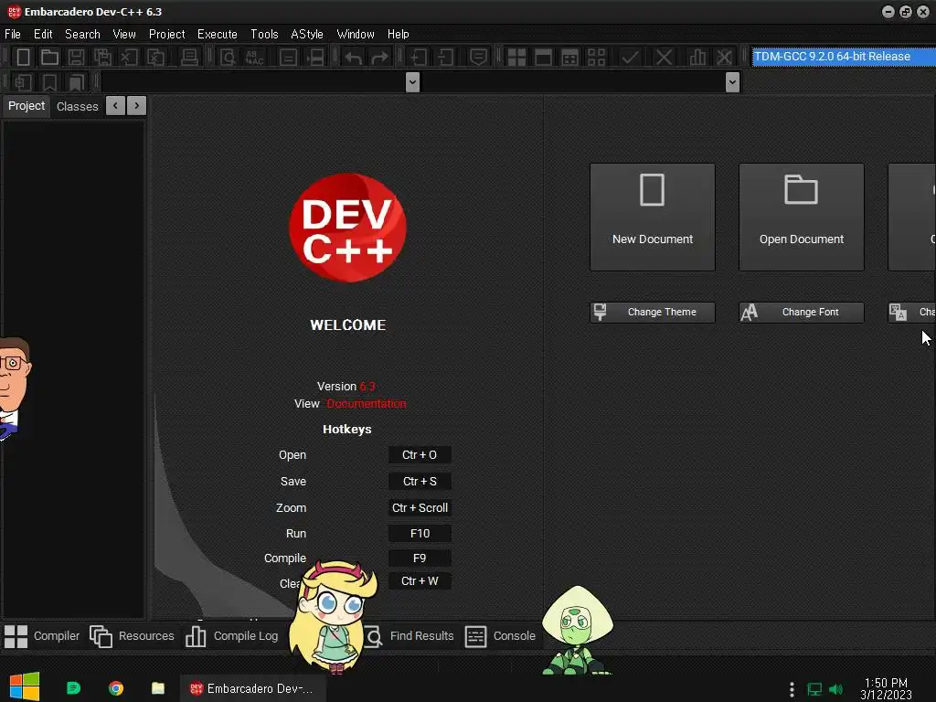Open the Help menu
This screenshot has height=702, width=936.
click(399, 34)
